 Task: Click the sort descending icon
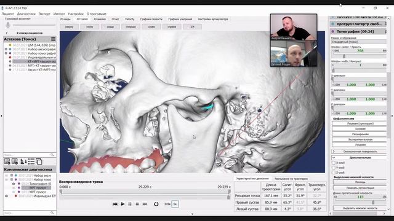(x=23, y=161)
